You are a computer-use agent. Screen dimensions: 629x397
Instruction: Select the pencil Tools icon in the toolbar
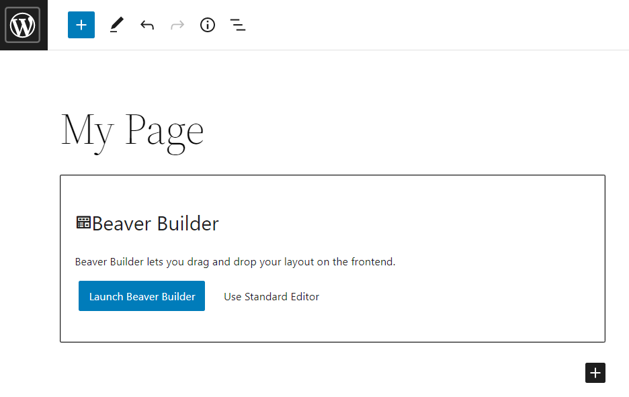(x=116, y=25)
